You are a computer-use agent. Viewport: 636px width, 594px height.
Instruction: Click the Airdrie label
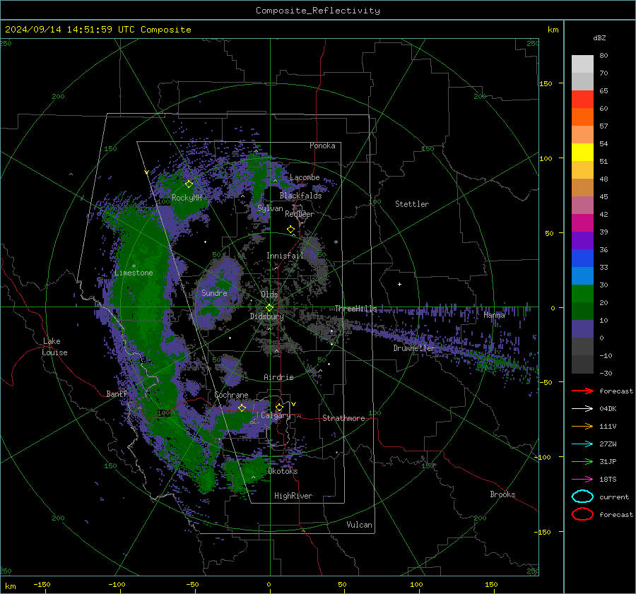click(278, 377)
